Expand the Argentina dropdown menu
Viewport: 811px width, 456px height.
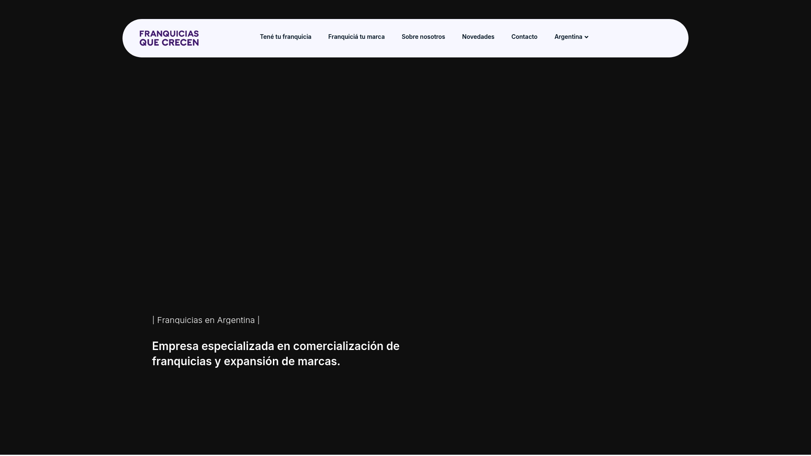tap(571, 37)
